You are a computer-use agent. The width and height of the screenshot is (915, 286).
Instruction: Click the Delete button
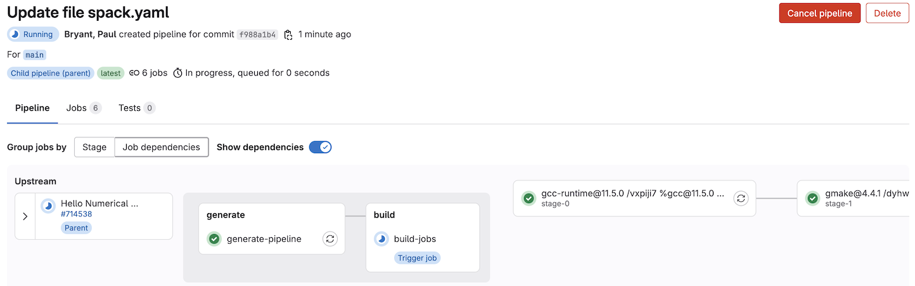coord(886,13)
